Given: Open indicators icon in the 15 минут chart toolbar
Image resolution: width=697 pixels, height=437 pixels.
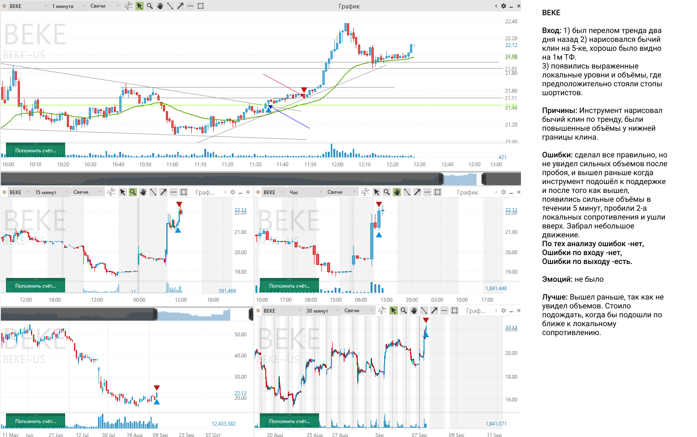Looking at the screenshot, I should (111, 192).
